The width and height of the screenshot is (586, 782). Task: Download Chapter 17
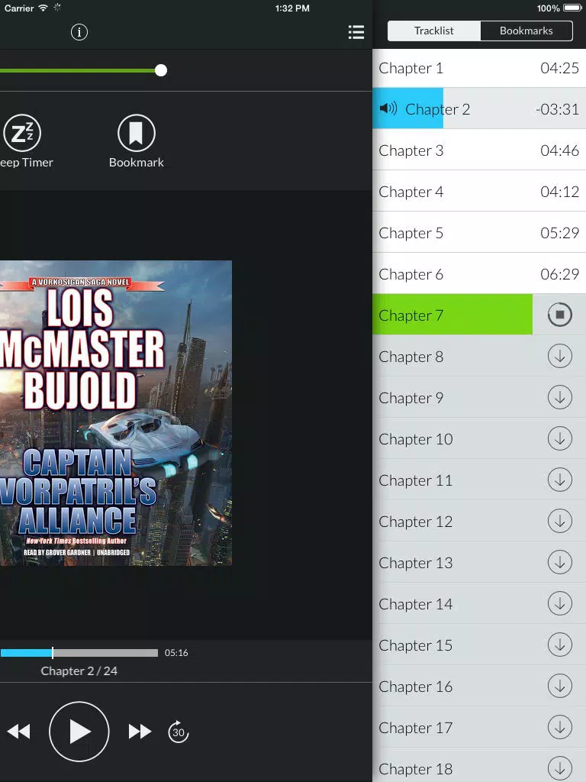[559, 728]
